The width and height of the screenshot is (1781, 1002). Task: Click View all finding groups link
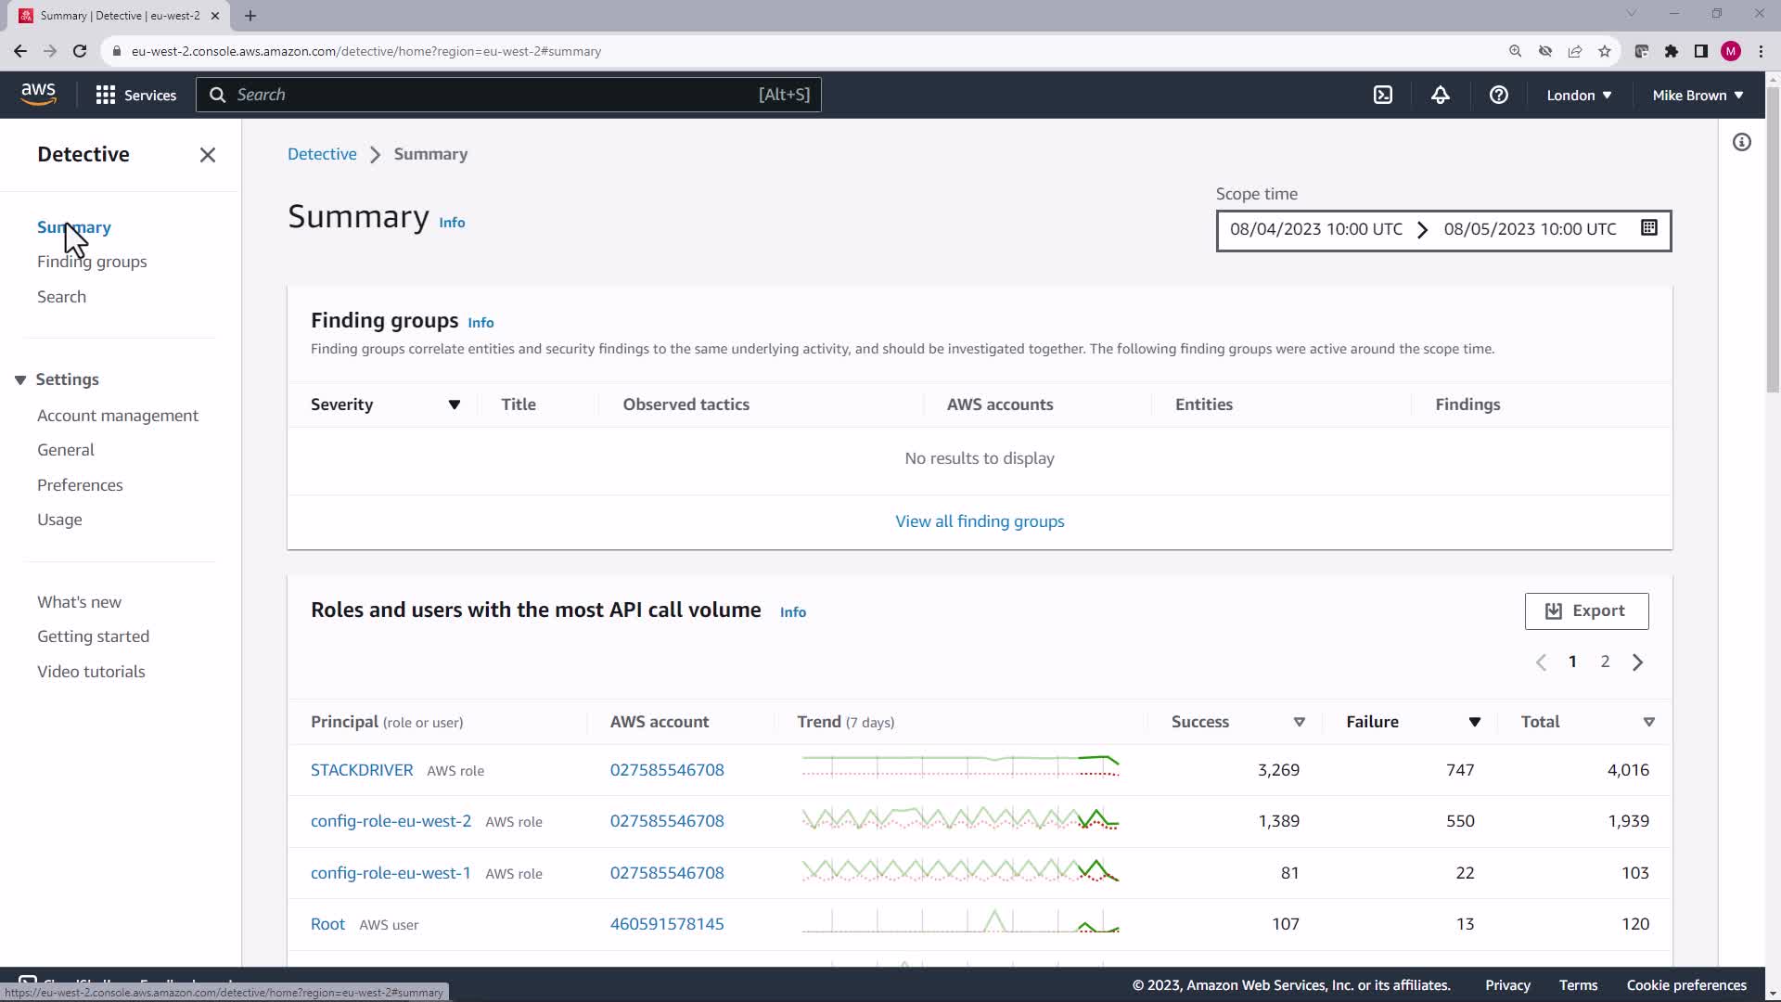(979, 521)
